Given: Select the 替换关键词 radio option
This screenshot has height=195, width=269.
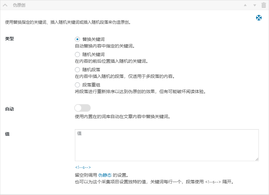Looking at the screenshot, I should click(x=77, y=39).
